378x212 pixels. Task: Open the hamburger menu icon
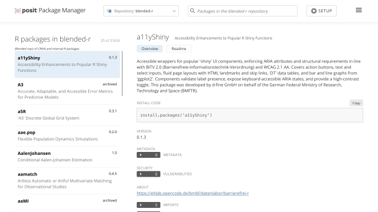click(x=359, y=10)
